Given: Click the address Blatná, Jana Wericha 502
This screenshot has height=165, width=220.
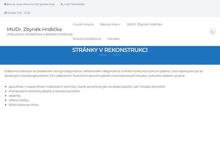Looking at the screenshot, I should pos(31,4).
